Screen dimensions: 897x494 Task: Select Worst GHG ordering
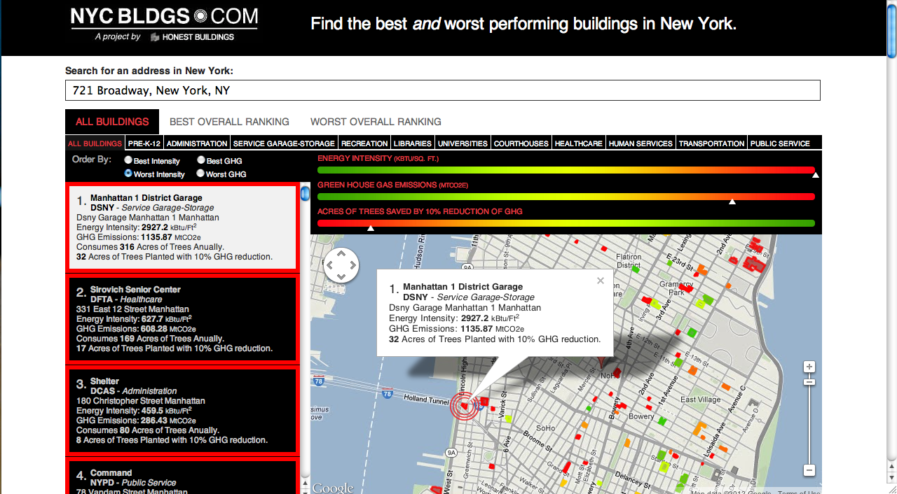point(201,174)
